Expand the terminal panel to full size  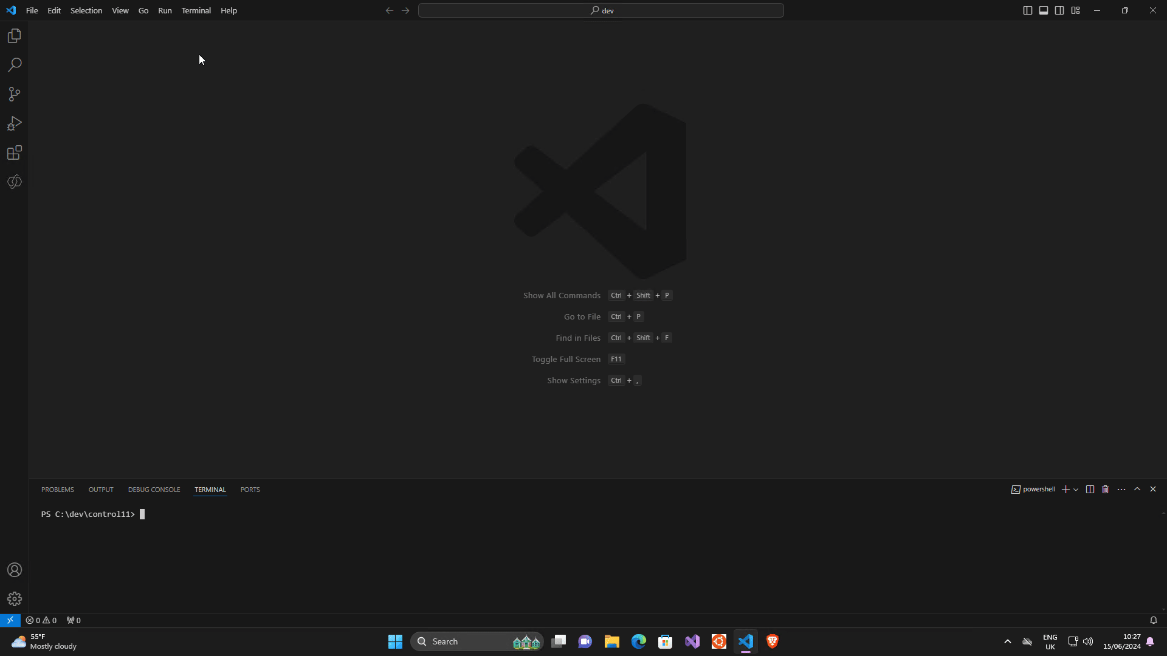[x=1138, y=489]
